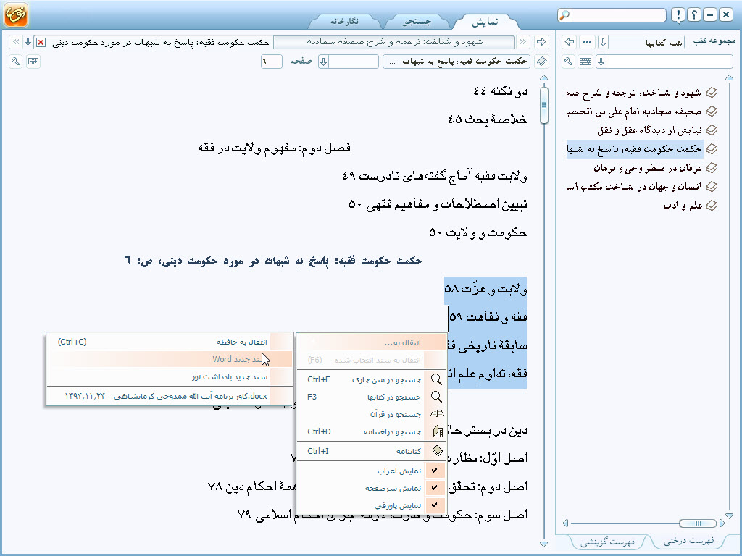Viewport: 742px width, 556px height.
Task: Click the book info icon beside 'کتابنامه'
Action: 436,451
